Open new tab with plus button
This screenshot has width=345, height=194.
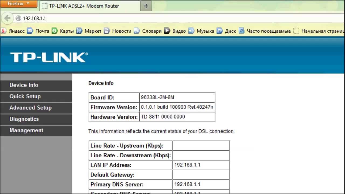pos(146,6)
